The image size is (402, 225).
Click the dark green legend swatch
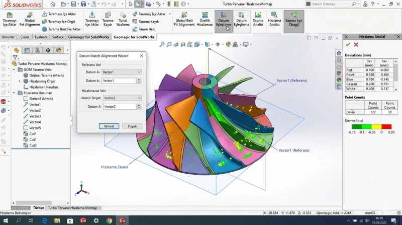(x=356, y=126)
